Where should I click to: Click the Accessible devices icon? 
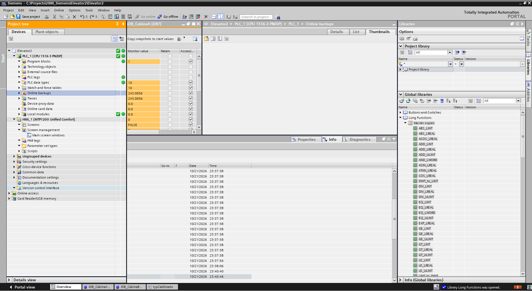[184, 17]
